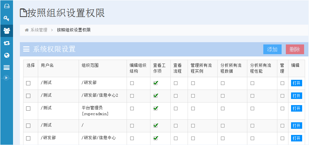Go to the breadcrumb home icon
This screenshot has height=145, width=309.
point(27,30)
